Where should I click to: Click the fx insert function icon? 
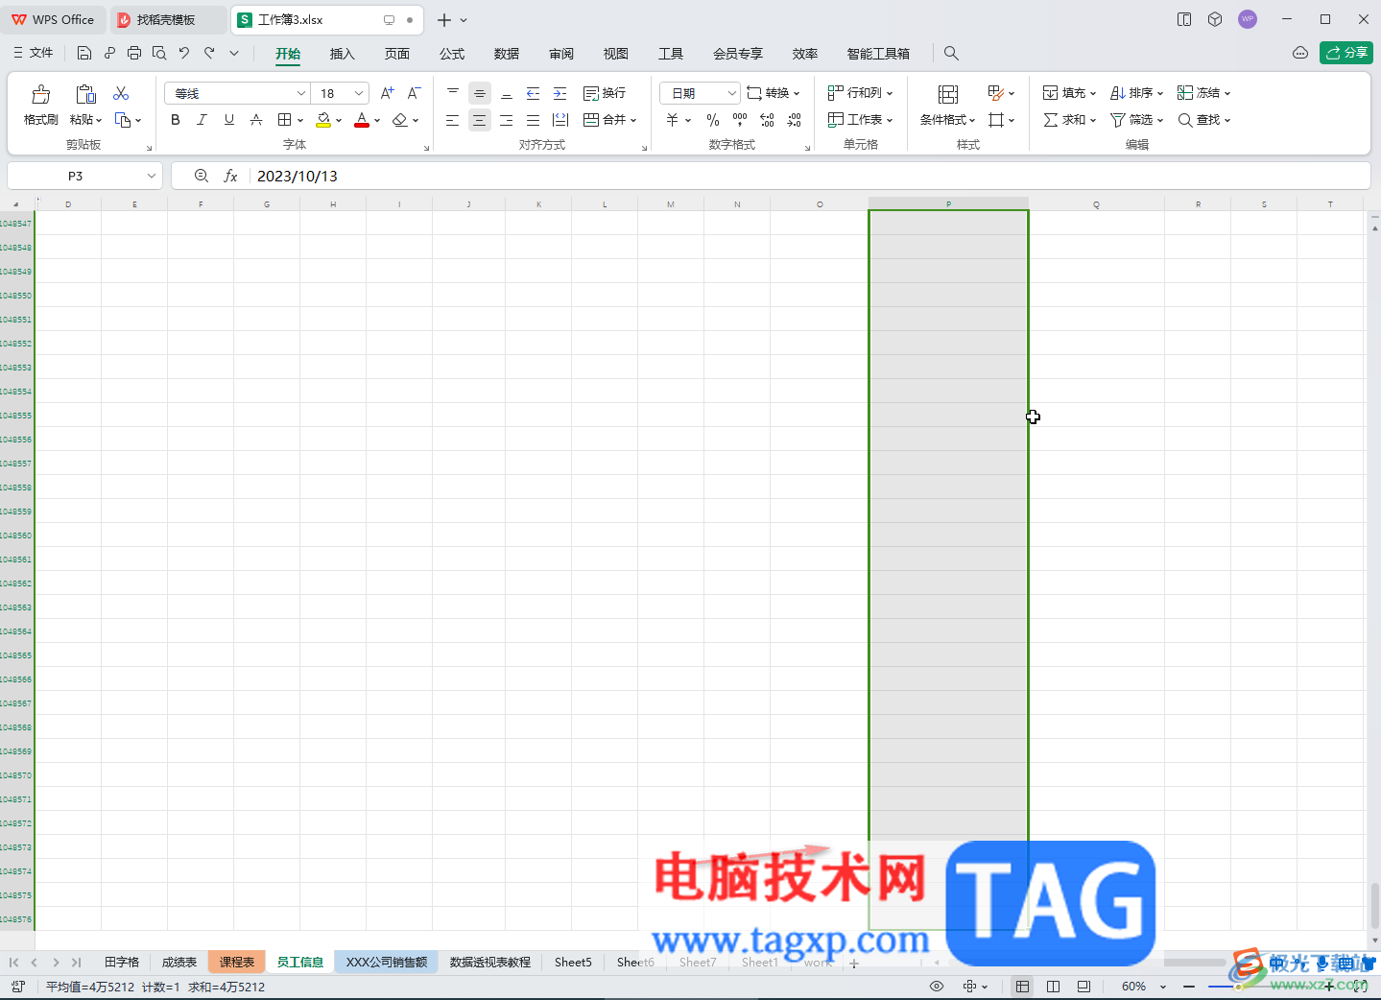tap(230, 176)
